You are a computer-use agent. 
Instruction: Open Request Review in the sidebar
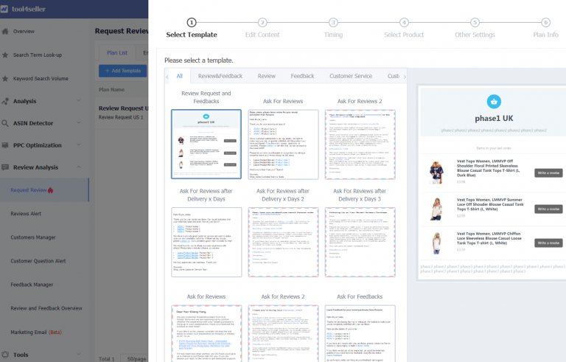[29, 190]
